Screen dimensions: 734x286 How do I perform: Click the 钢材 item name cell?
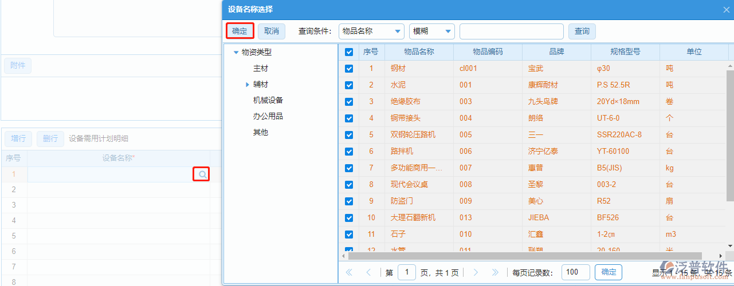pos(419,69)
